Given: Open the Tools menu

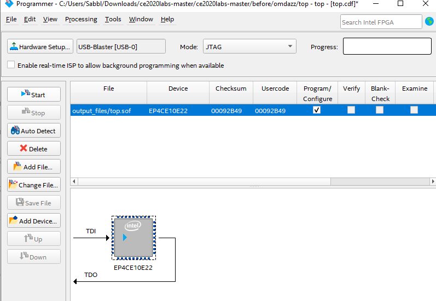Looking at the screenshot, I should click(x=113, y=19).
